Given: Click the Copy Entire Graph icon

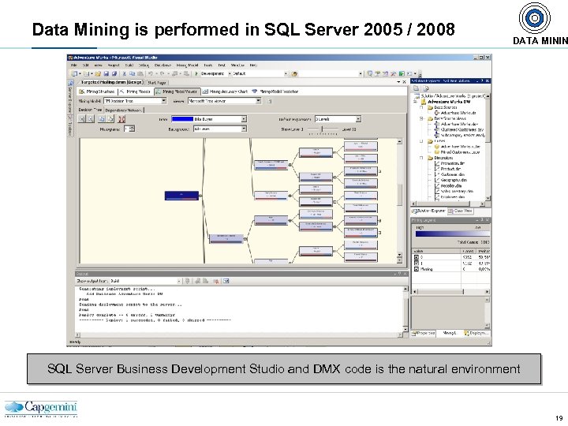Looking at the screenshot, I should (110, 119).
